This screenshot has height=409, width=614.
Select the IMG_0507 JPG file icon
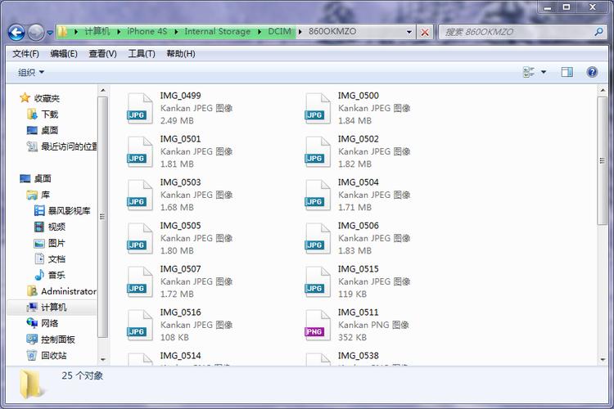tap(139, 282)
